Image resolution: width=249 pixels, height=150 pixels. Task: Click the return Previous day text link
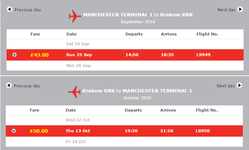(x=27, y=86)
